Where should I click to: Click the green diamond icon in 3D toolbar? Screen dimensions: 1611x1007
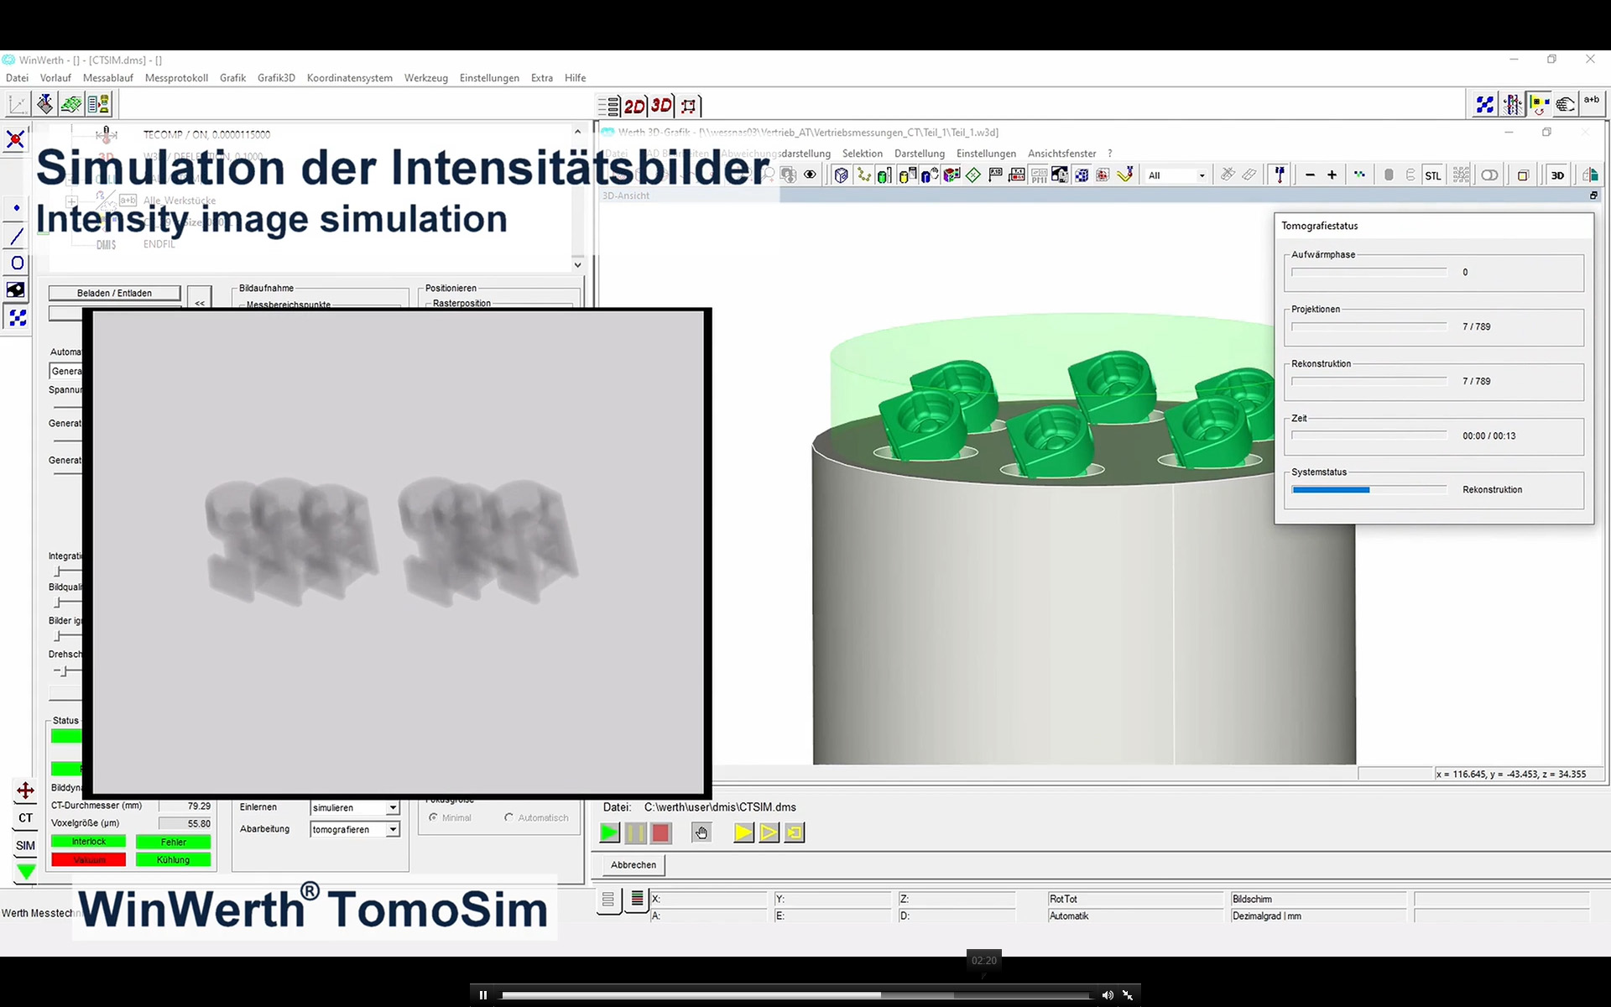tap(973, 175)
